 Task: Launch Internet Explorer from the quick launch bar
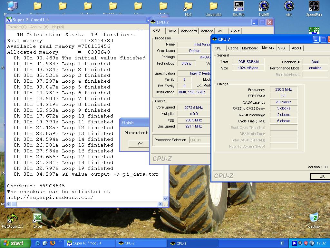[38, 243]
